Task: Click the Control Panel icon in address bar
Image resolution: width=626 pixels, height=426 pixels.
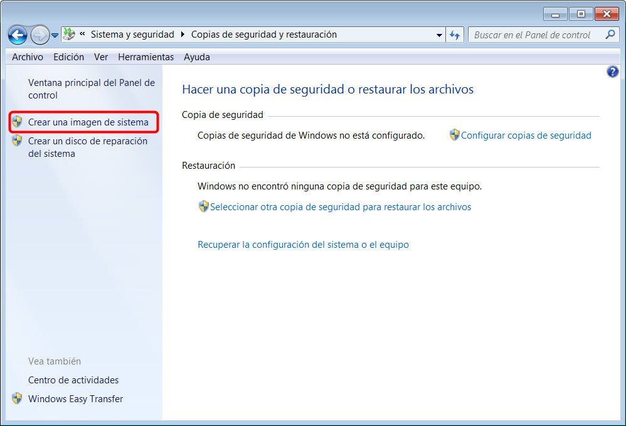Action: point(69,35)
